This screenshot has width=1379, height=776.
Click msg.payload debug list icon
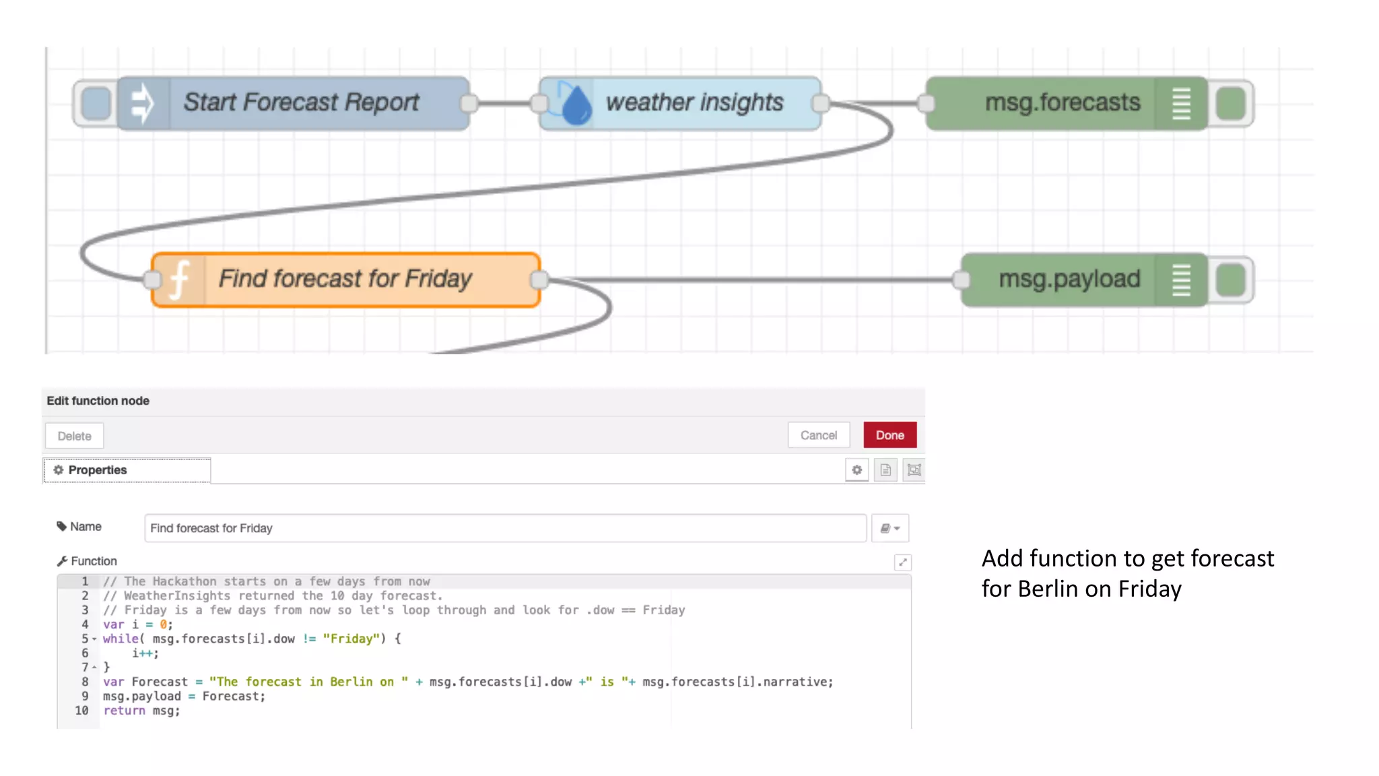[x=1181, y=280]
